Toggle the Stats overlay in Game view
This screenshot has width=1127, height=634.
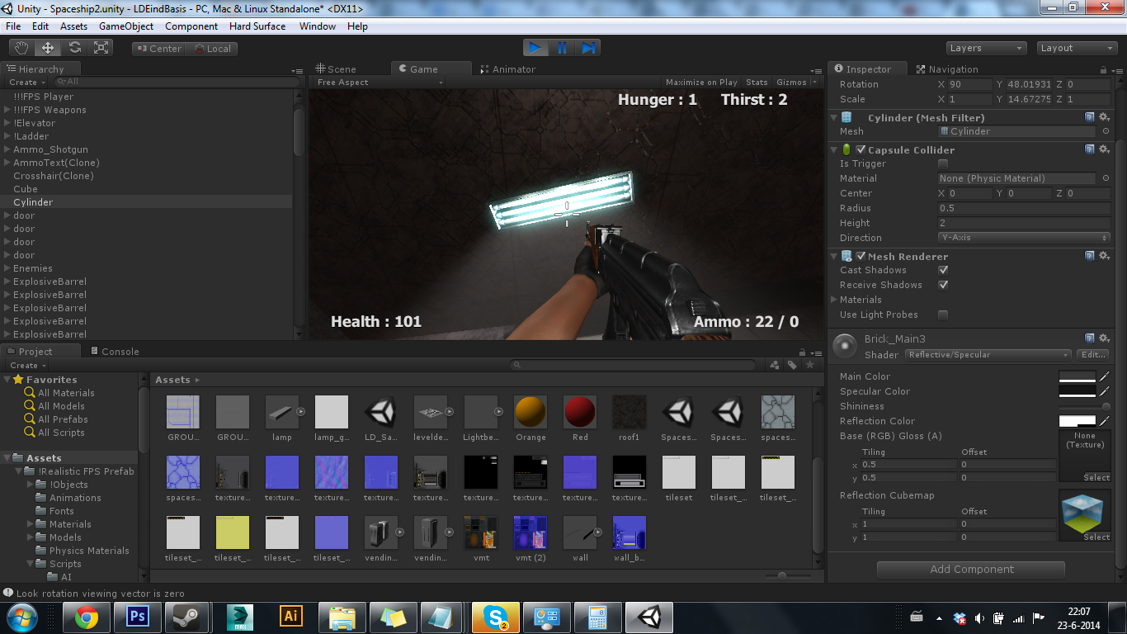click(757, 83)
